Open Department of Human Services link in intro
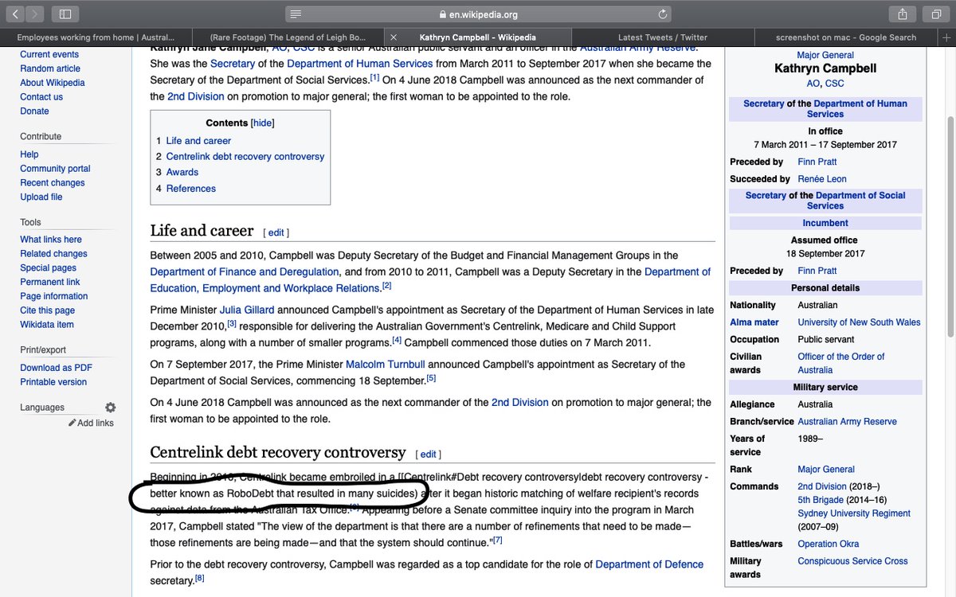This screenshot has width=956, height=597. pyautogui.click(x=360, y=64)
